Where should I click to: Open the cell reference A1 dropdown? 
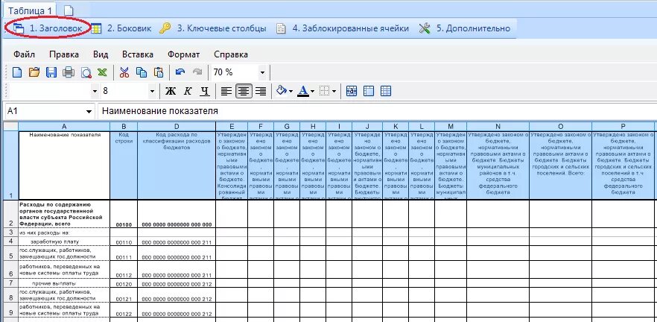point(89,112)
